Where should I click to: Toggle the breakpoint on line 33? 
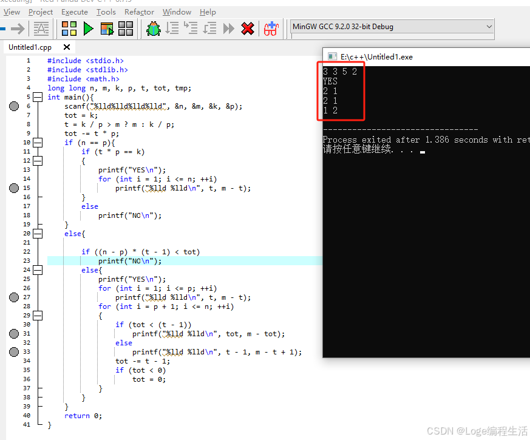coord(14,352)
